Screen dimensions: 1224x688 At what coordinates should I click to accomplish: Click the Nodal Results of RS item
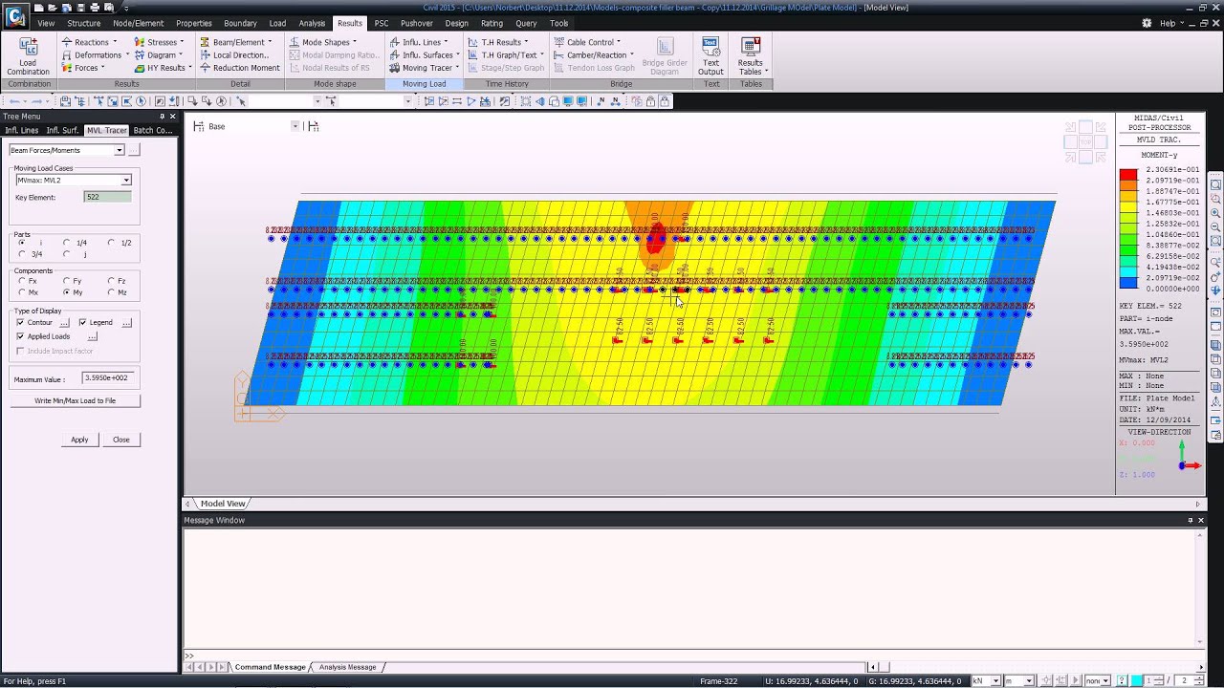coord(328,68)
